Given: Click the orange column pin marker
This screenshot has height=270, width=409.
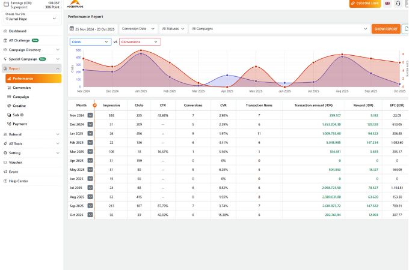Looking at the screenshot, I should [x=94, y=105].
